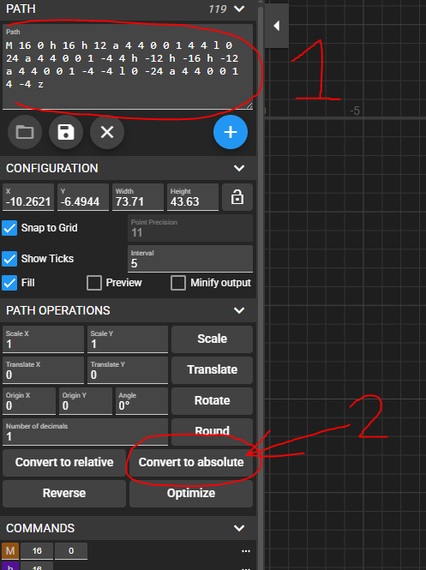Save the current path with floppy icon
Image resolution: width=426 pixels, height=570 pixels.
pos(66,132)
